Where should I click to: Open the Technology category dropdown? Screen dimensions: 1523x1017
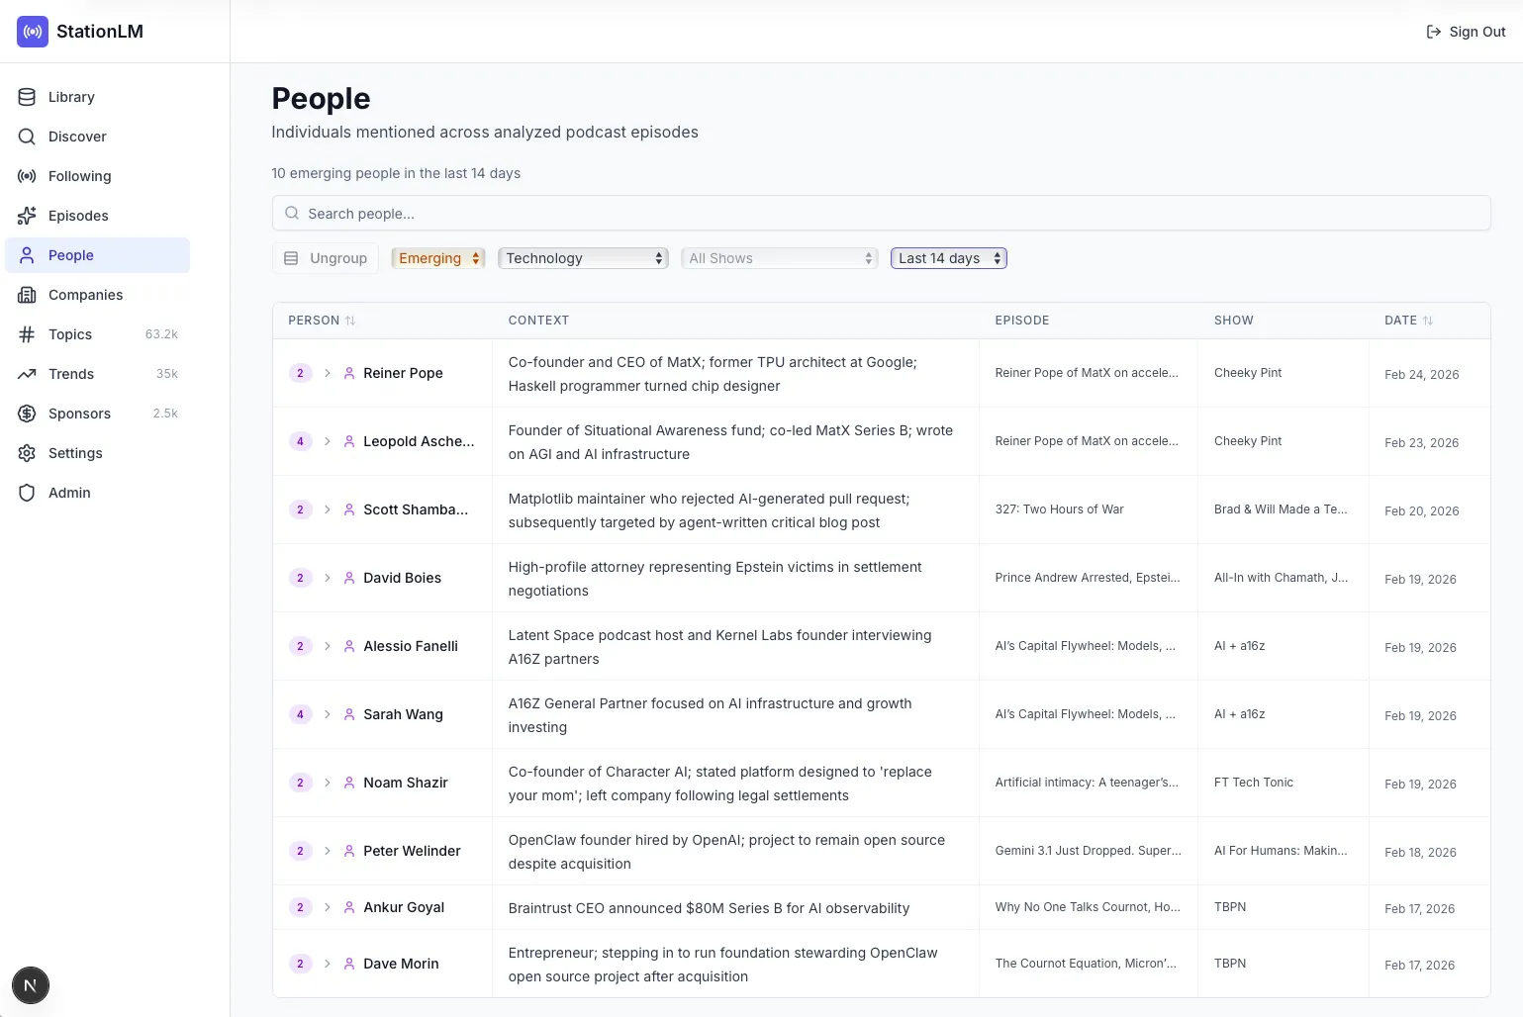point(582,257)
